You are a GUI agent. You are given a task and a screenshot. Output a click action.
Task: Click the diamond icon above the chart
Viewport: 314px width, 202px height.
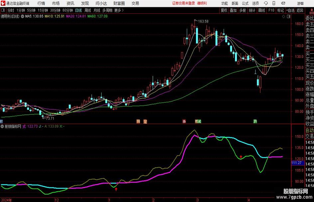(x=283, y=17)
